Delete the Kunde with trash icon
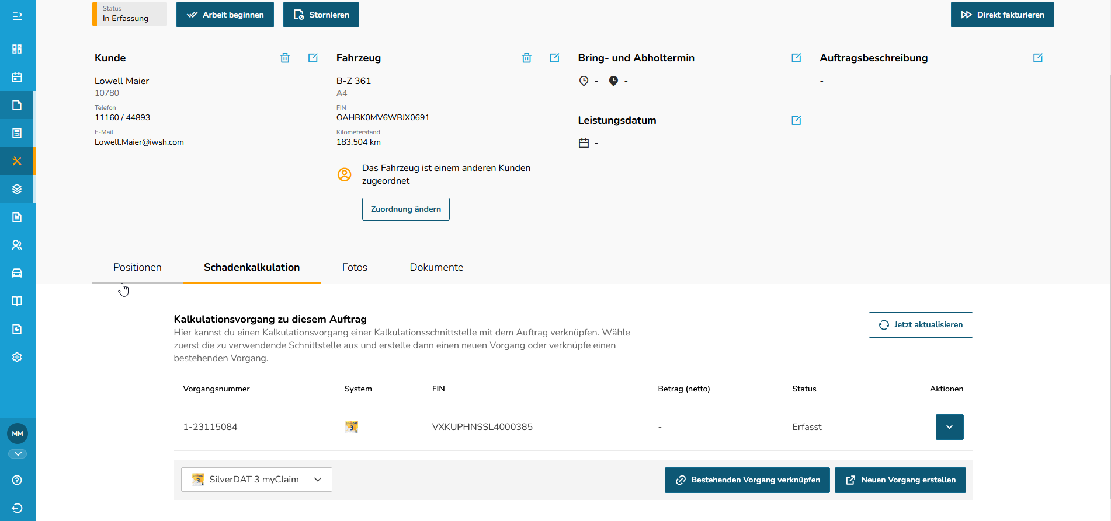Viewport: 1111px width, 521px height. point(285,58)
